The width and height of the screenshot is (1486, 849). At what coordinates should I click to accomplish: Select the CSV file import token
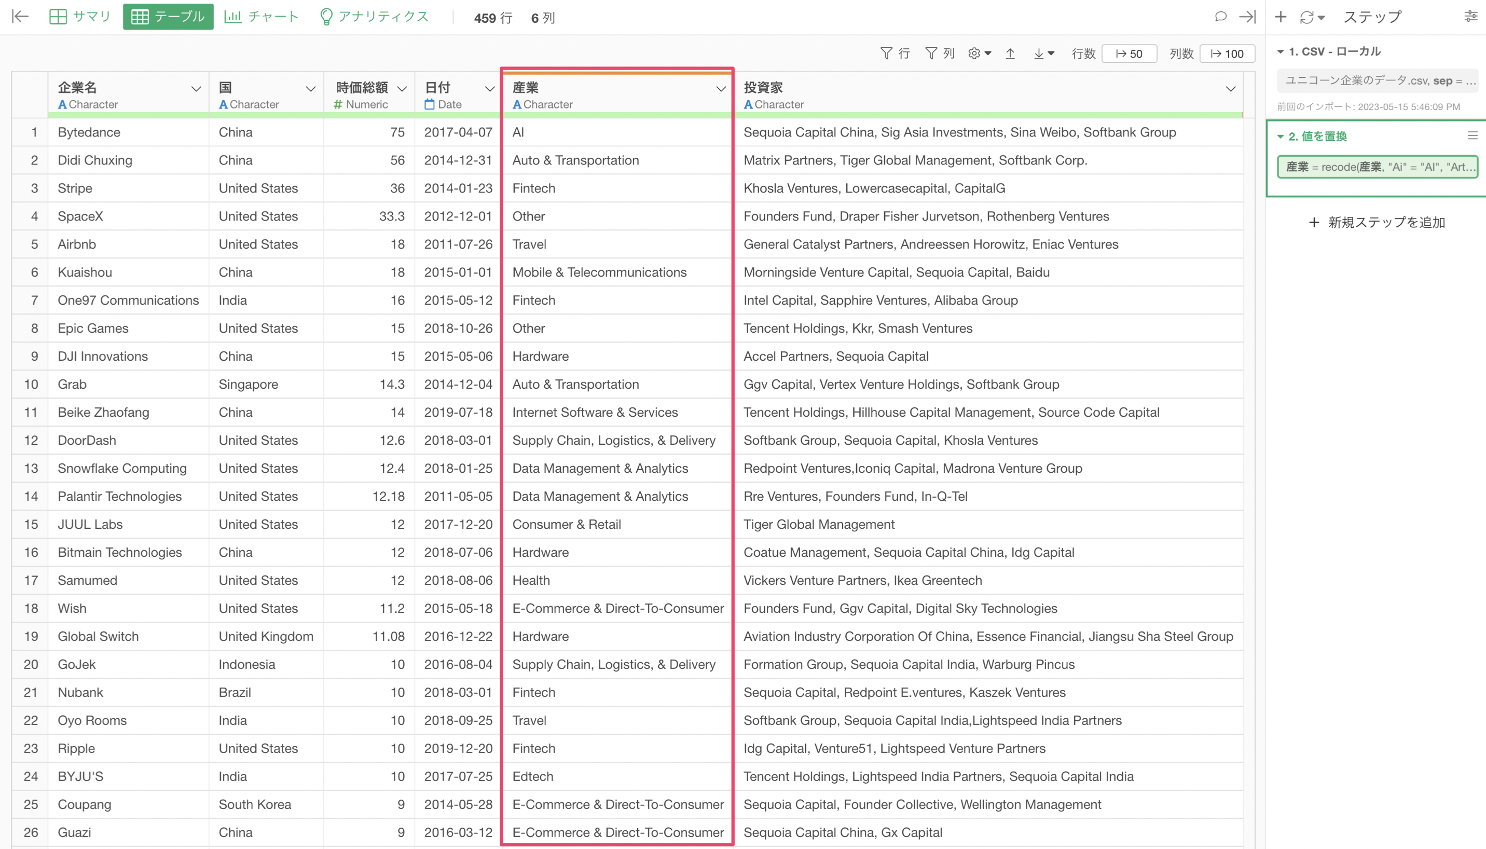1378,80
